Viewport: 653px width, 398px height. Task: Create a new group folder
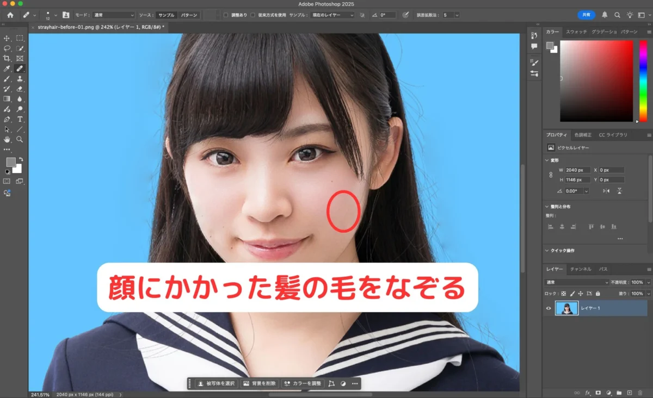(619, 393)
